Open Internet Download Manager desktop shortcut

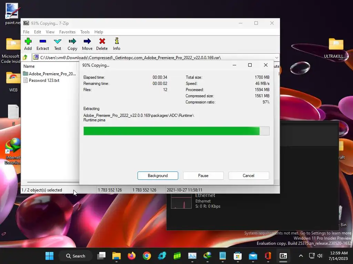pos(13,151)
